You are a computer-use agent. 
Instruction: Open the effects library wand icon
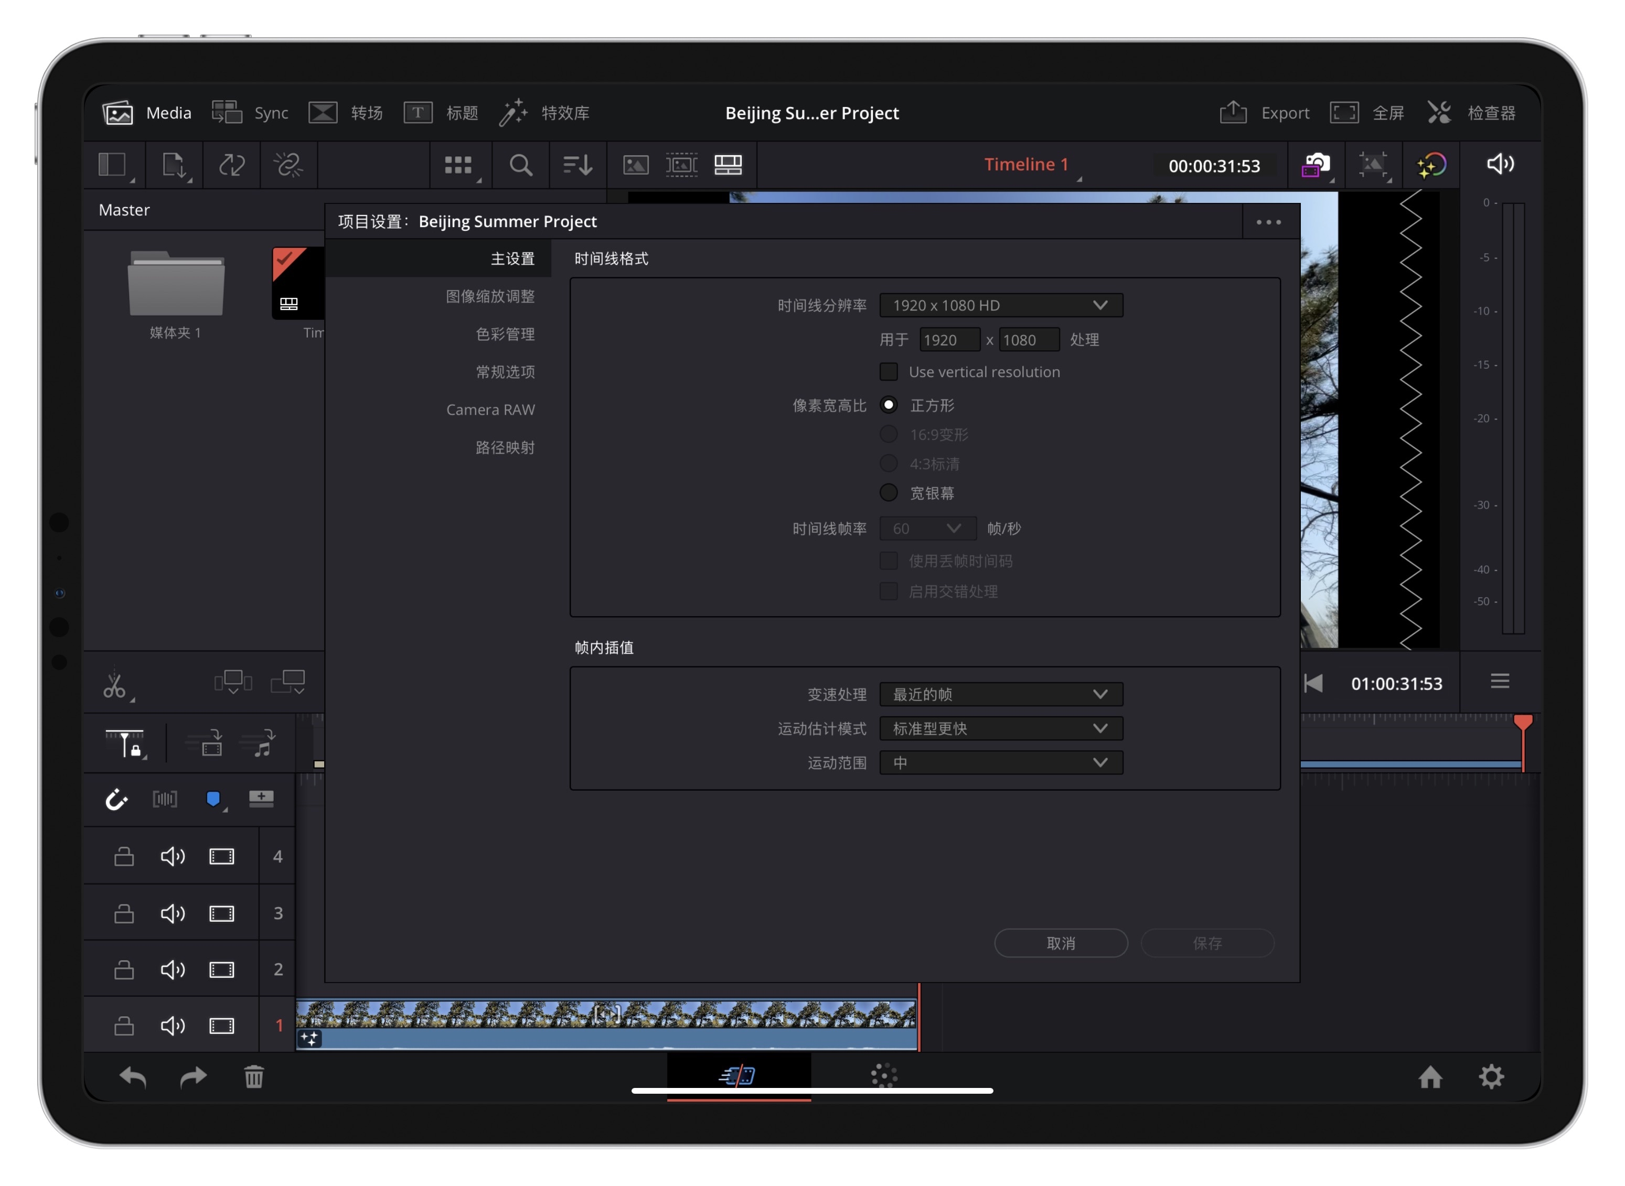click(x=512, y=113)
